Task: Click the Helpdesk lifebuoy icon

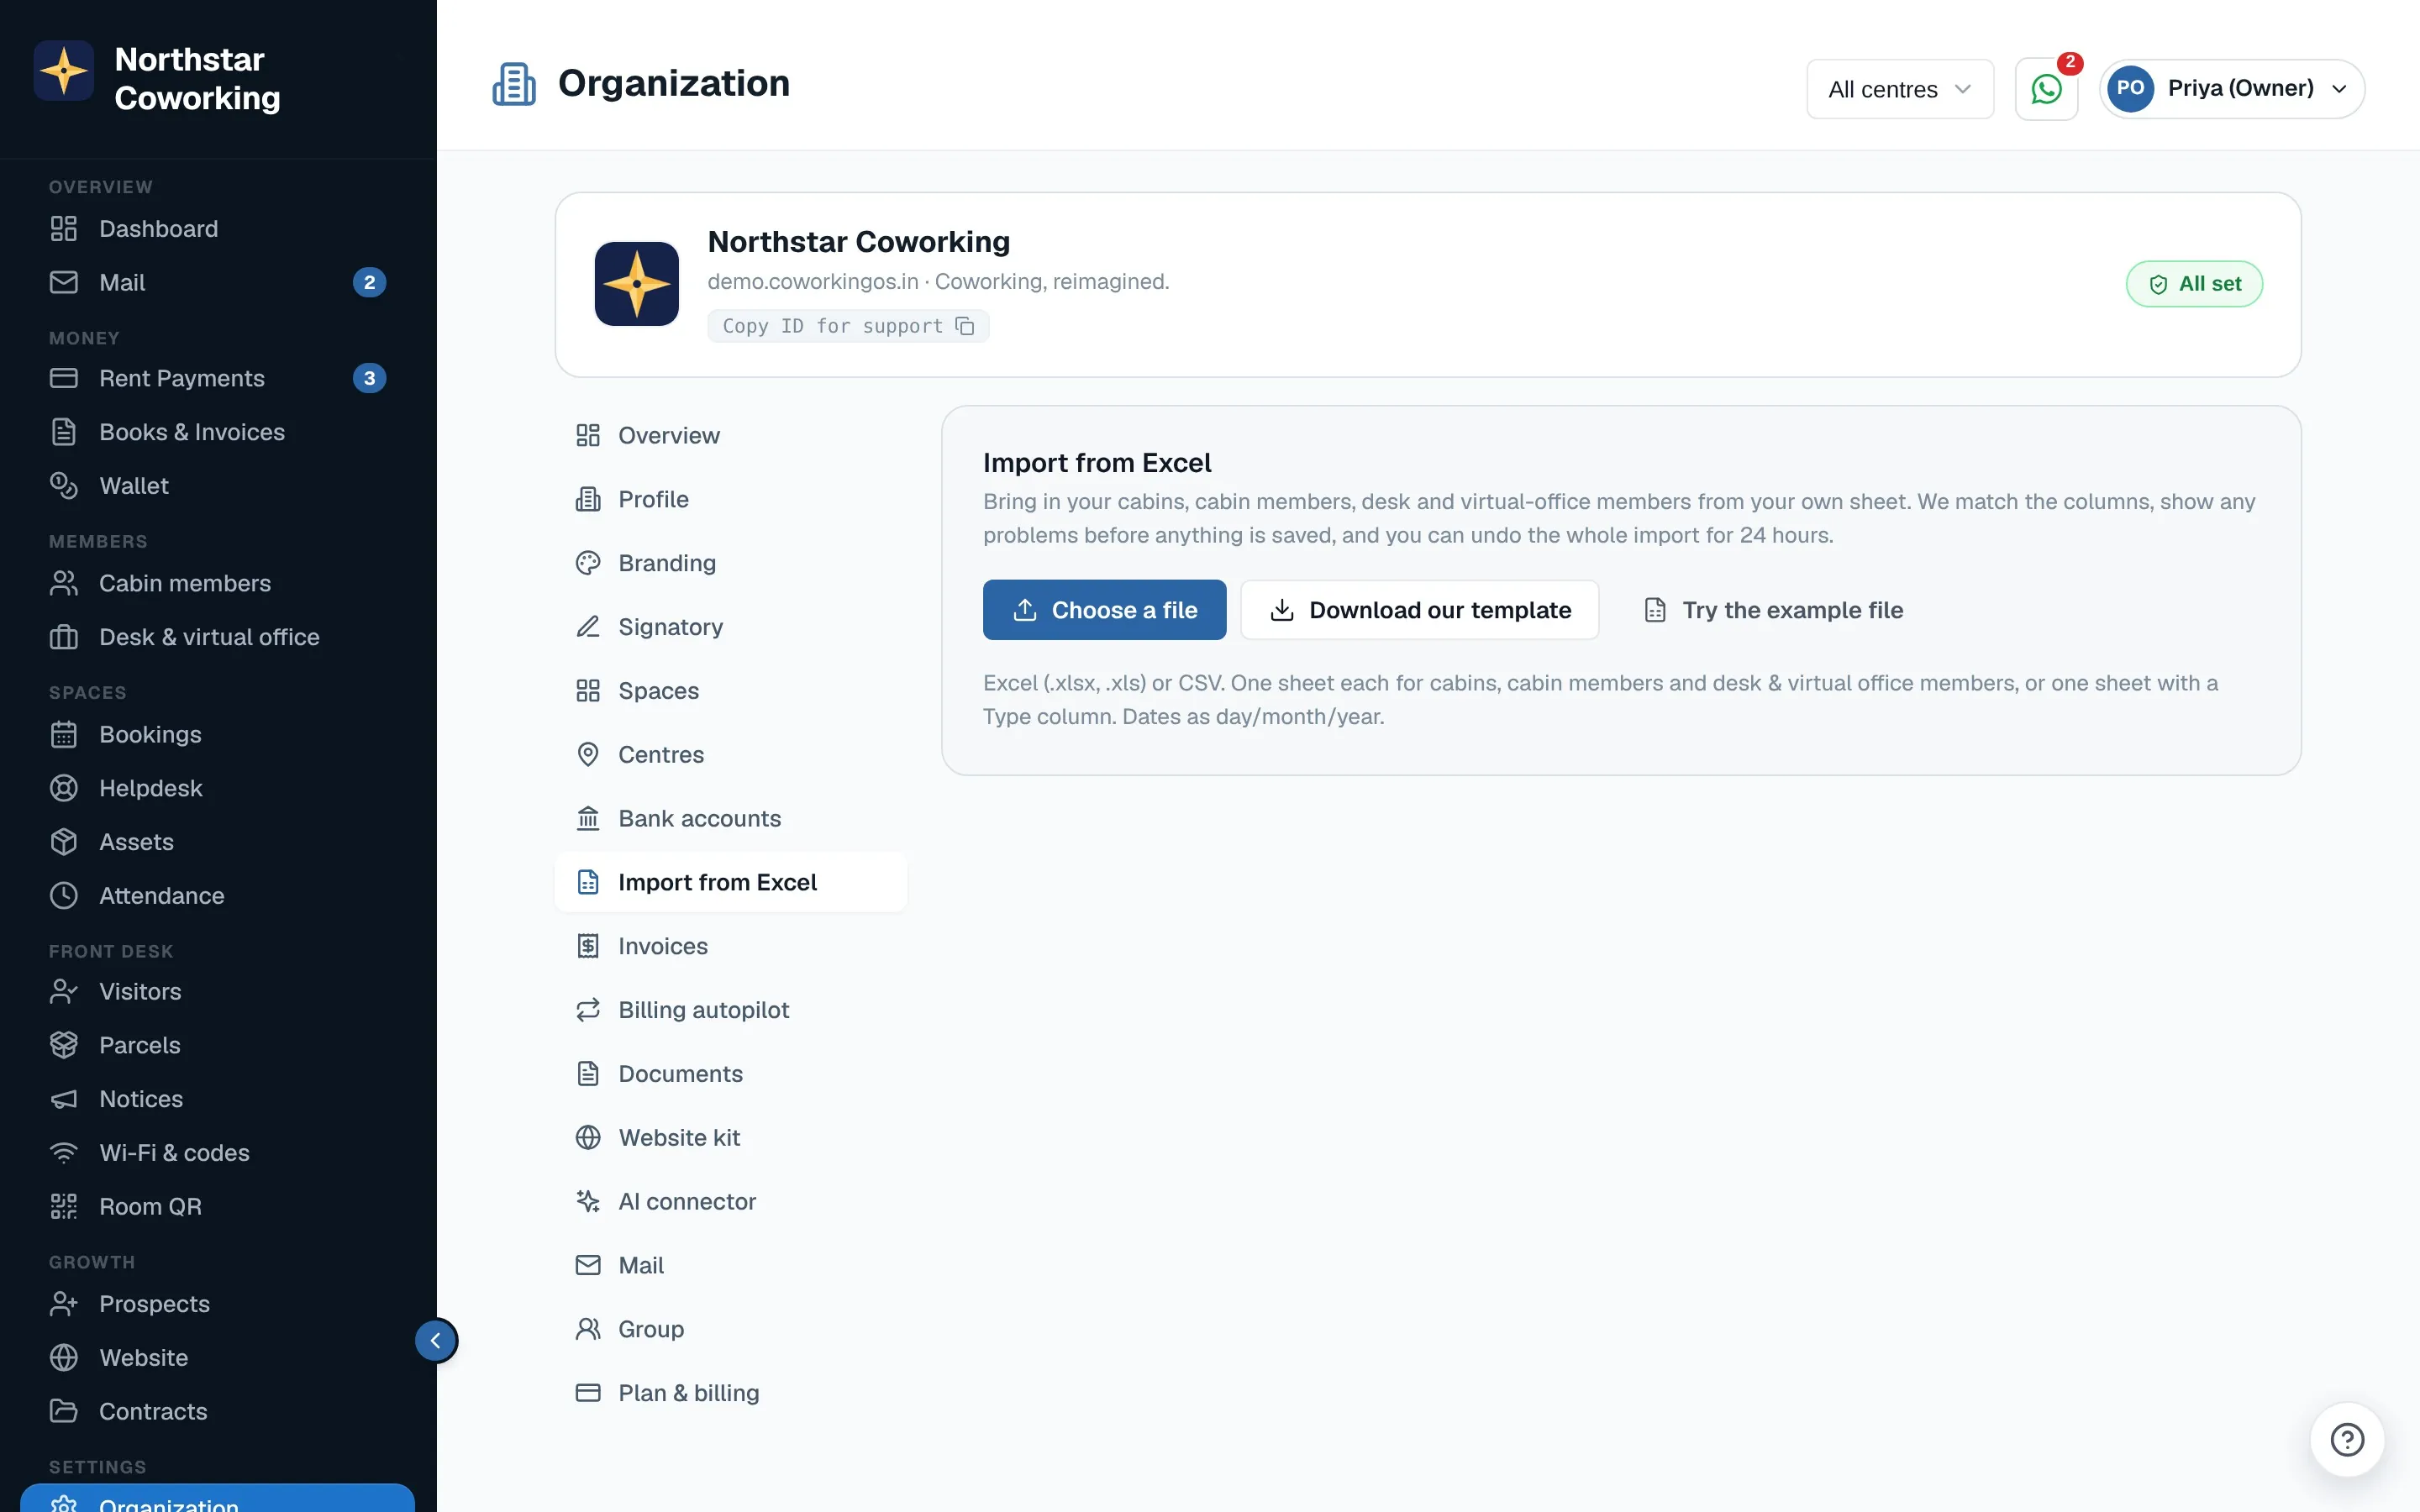Action: pyautogui.click(x=64, y=788)
